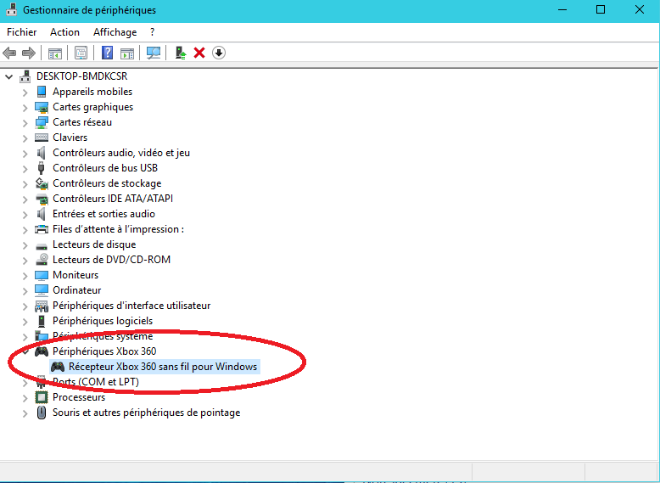Image resolution: width=660 pixels, height=483 pixels.
Task: Click the Périphériques d'interface utilisateur icon
Action: [42, 306]
